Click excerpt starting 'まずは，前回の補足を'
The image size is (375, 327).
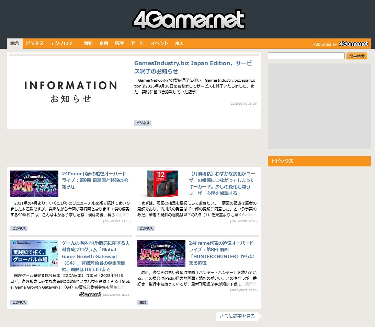197,209
